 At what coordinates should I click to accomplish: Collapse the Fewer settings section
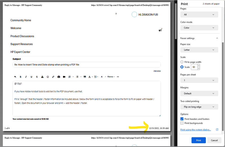pyautogui.click(x=199, y=38)
